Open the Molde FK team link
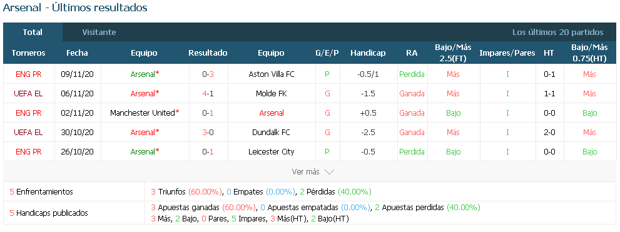The height and width of the screenshot is (232, 620). [272, 94]
